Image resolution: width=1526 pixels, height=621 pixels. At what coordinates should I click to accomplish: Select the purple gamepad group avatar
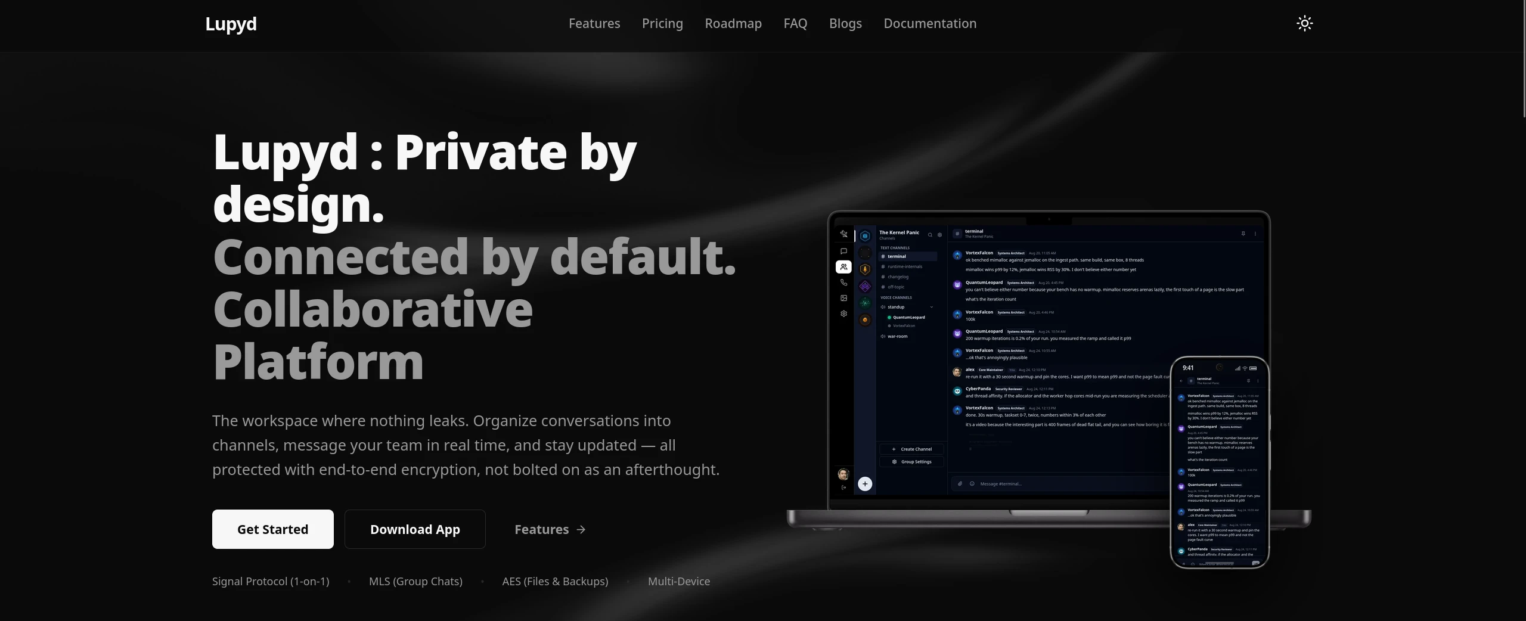click(865, 287)
